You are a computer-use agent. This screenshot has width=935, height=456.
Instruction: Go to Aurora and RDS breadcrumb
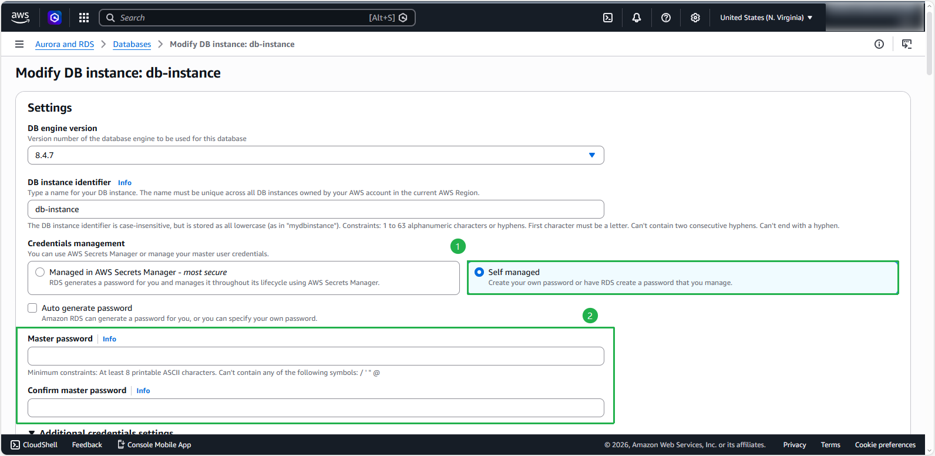[x=65, y=44]
